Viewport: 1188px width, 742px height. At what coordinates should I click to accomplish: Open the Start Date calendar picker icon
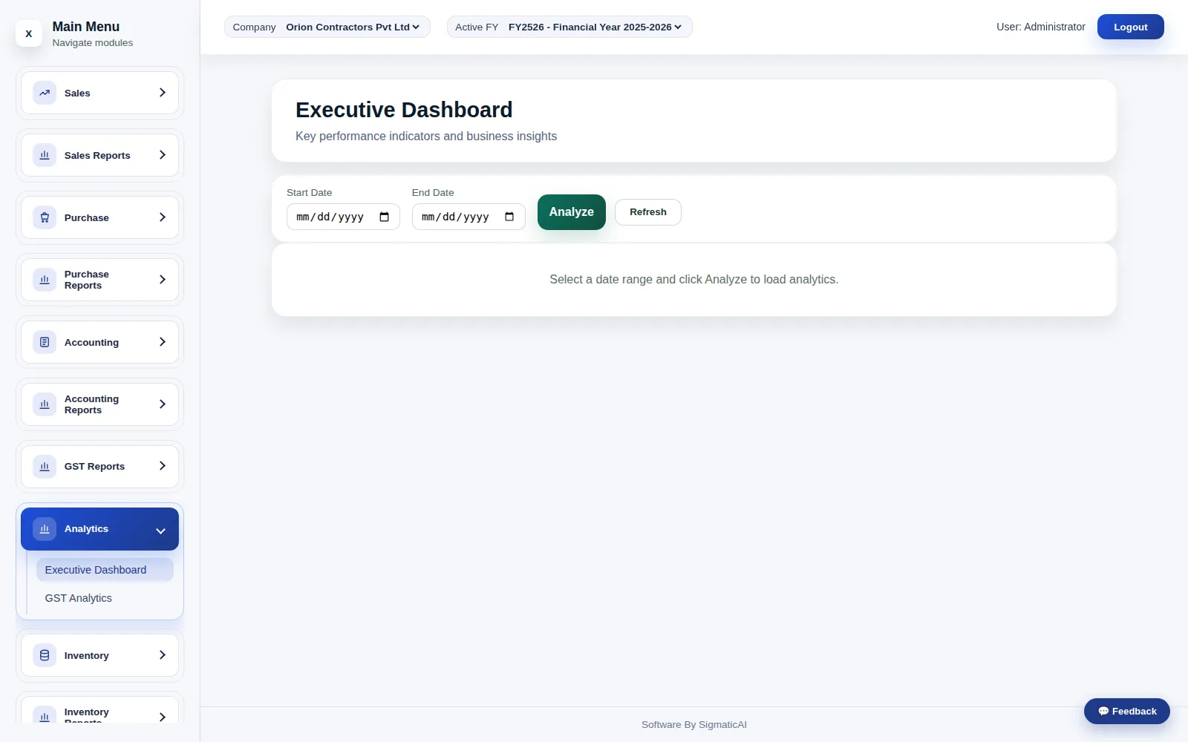(x=384, y=217)
